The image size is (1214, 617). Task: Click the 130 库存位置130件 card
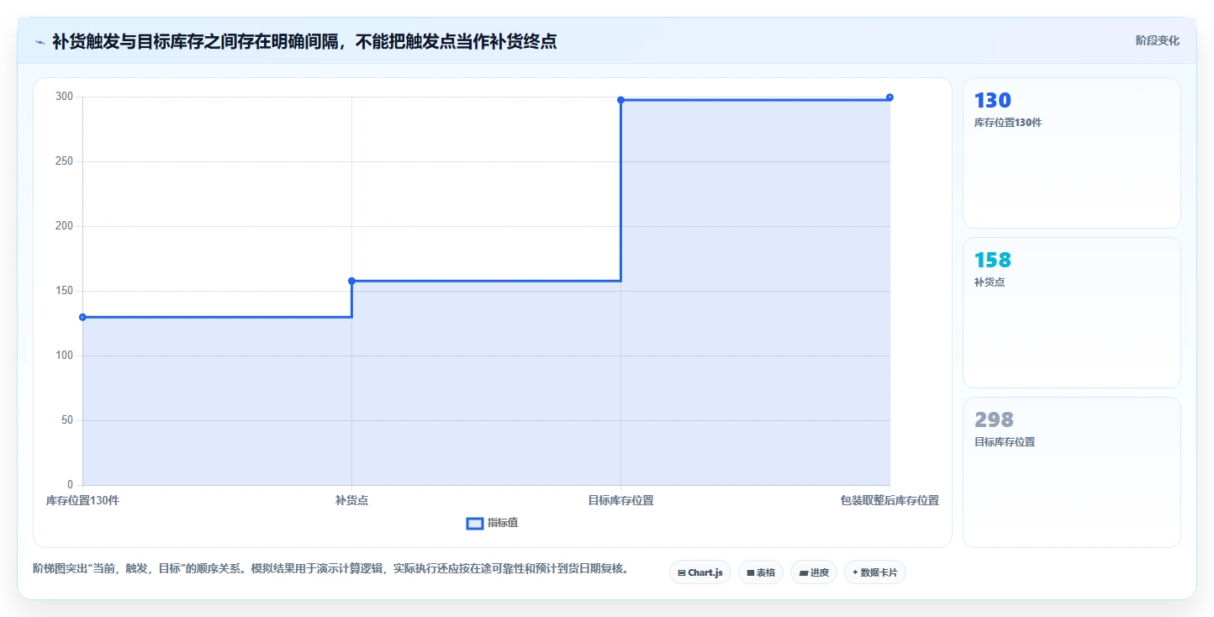tap(1071, 153)
